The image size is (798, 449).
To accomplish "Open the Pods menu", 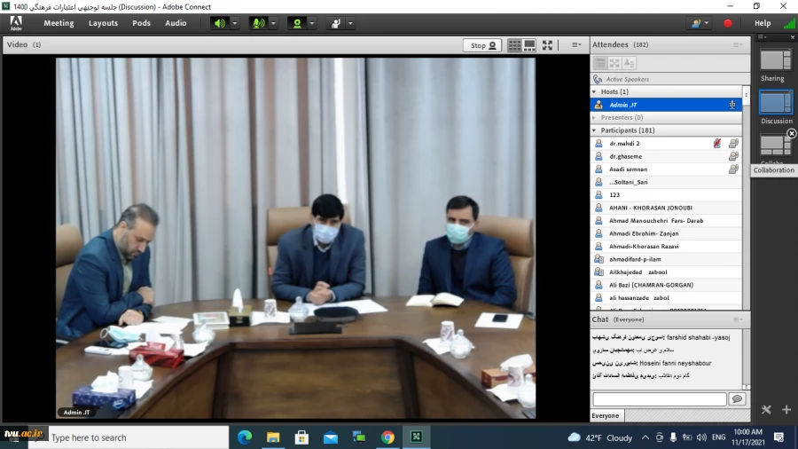I will (x=141, y=23).
